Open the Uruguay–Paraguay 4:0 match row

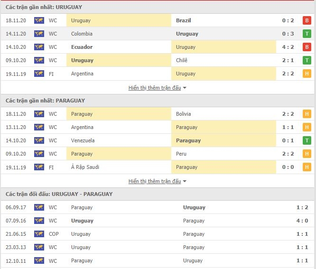pos(158,221)
